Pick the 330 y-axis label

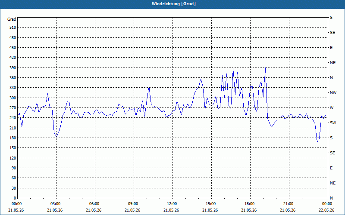pos(13,88)
